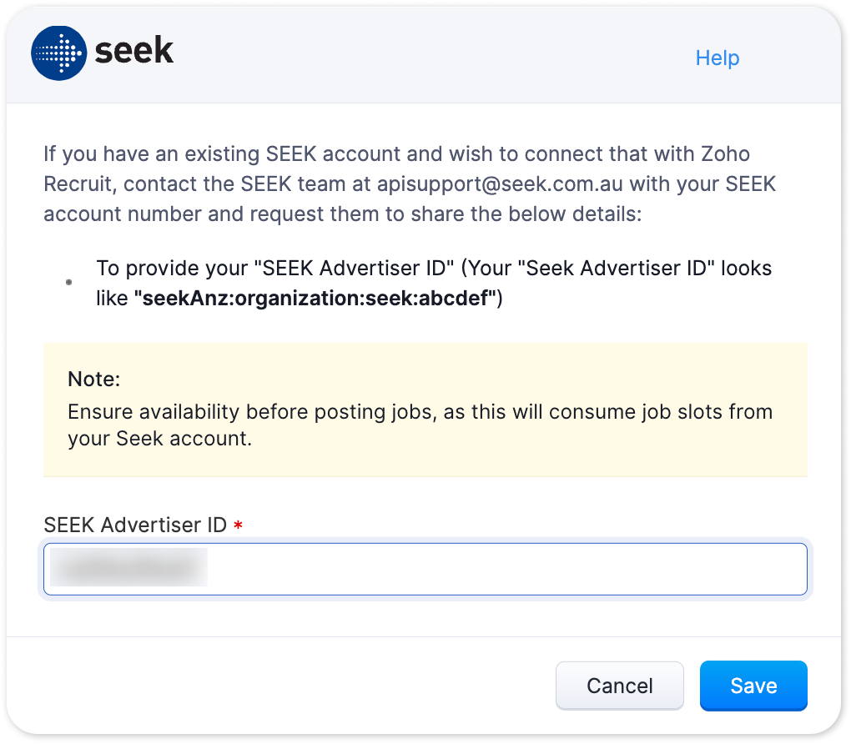Viewport: 851px width, 744px height.
Task: Click the "If you have an existing SEEK" paragraph
Action: coord(410,184)
